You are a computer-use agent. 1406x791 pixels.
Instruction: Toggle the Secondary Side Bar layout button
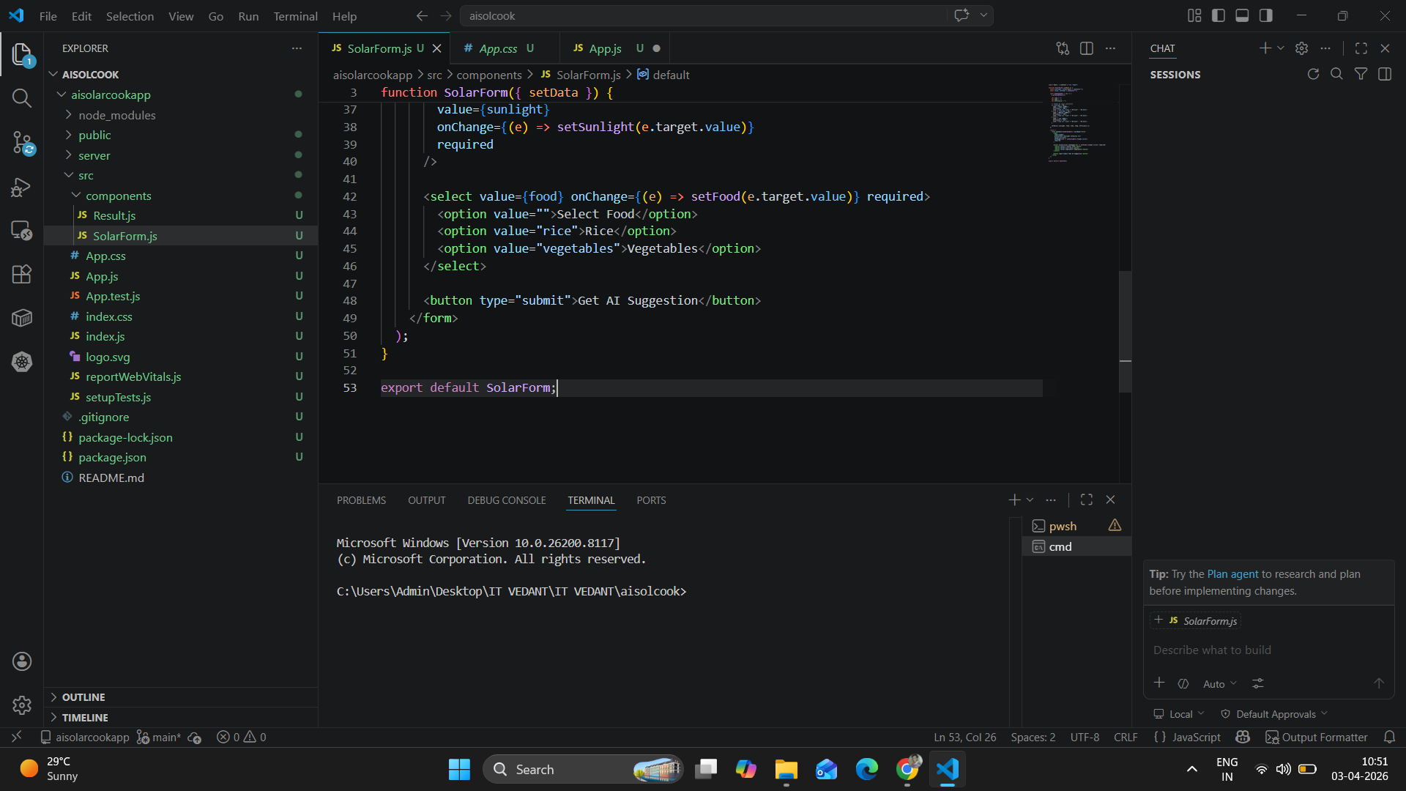tap(1266, 15)
